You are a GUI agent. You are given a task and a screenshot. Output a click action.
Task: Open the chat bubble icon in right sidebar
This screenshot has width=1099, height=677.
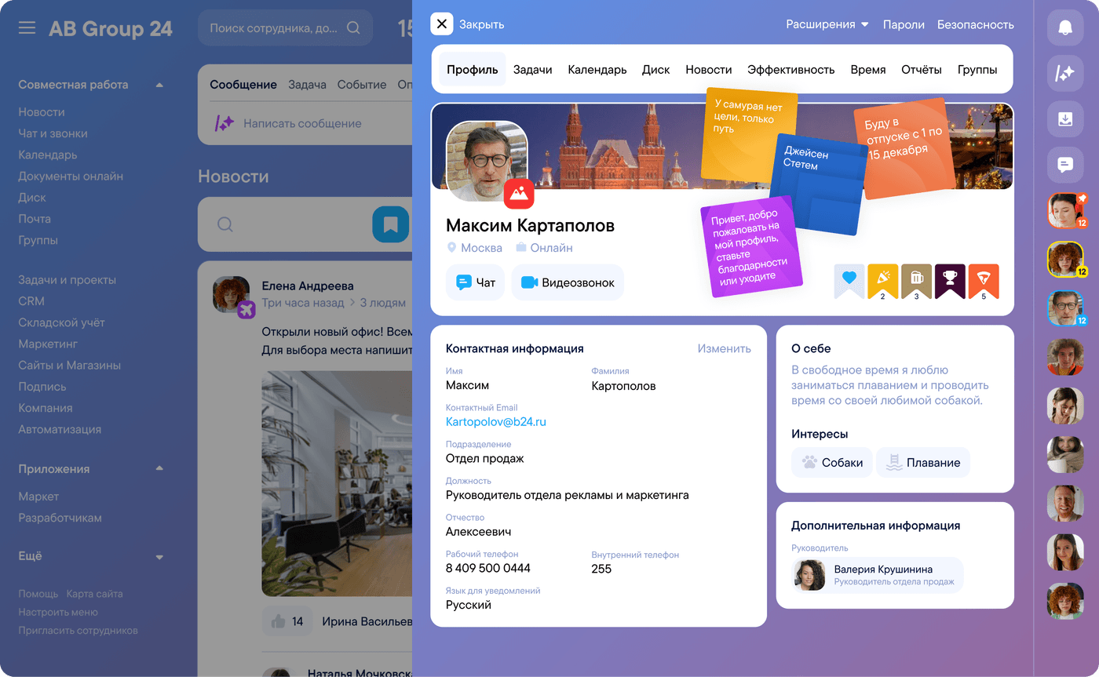coord(1065,165)
